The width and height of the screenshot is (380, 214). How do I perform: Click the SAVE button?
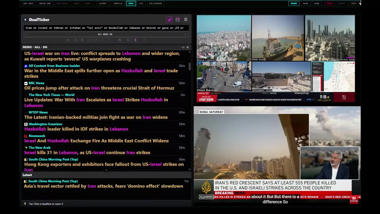[x=305, y=3]
